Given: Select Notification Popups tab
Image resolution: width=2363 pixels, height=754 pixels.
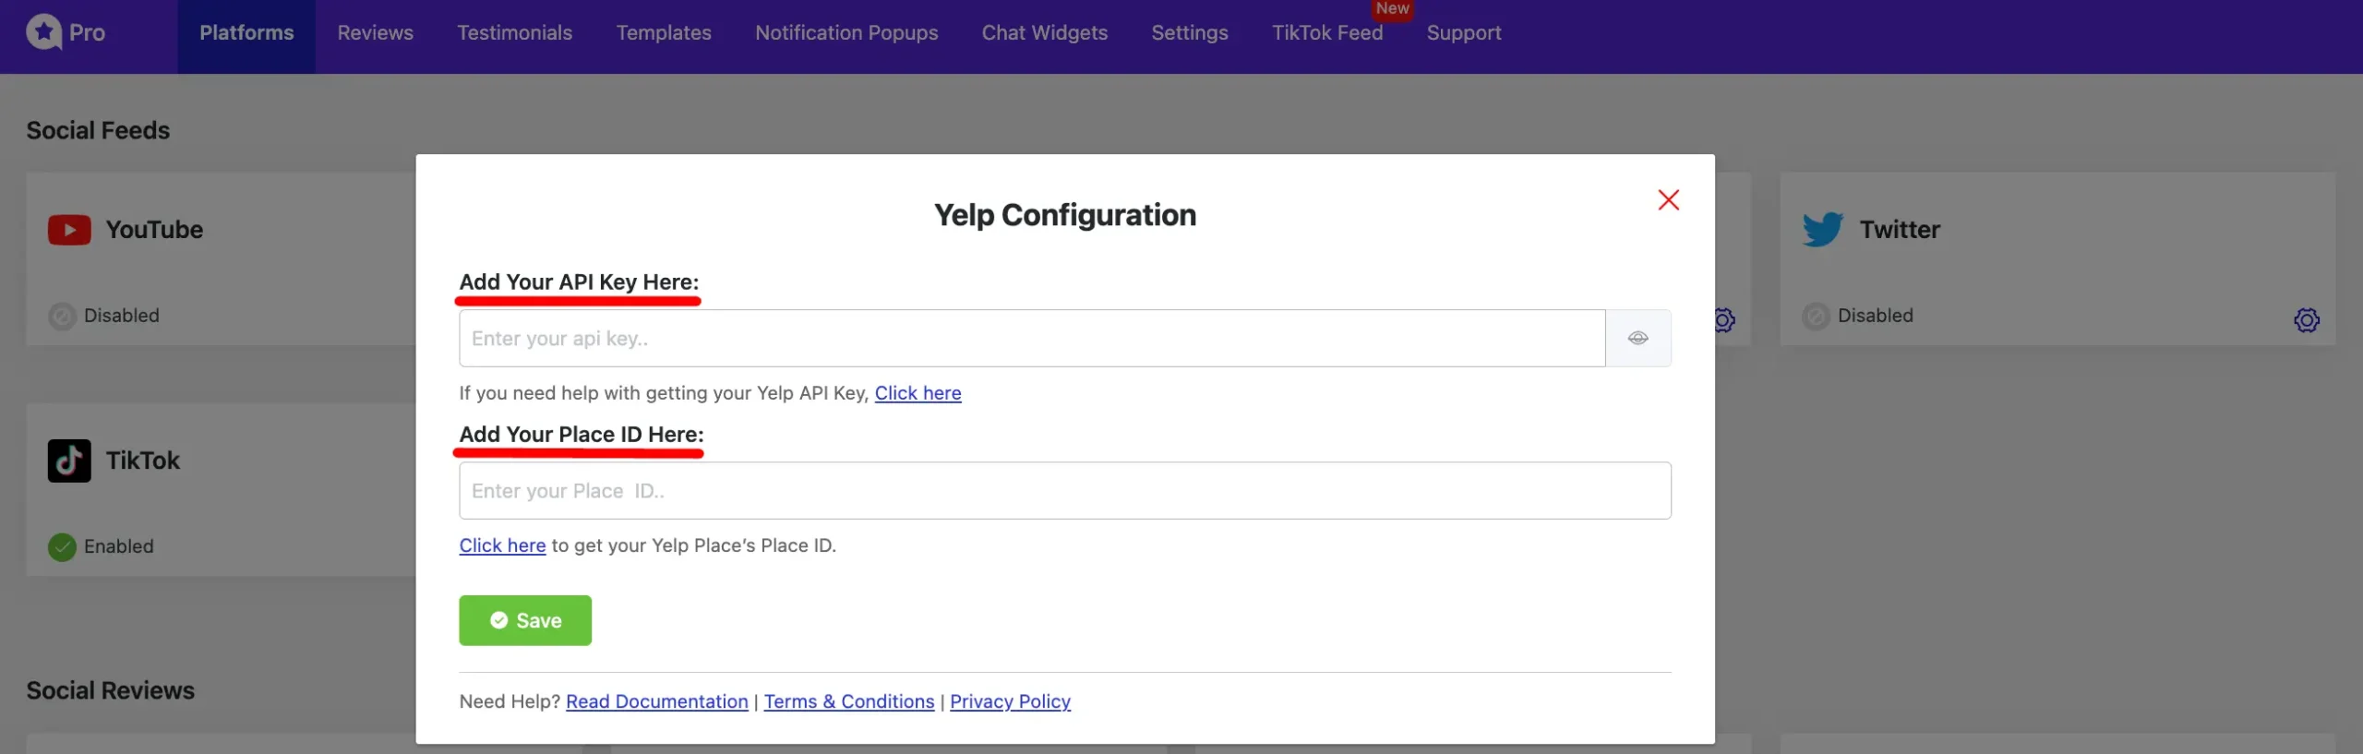Looking at the screenshot, I should [846, 33].
